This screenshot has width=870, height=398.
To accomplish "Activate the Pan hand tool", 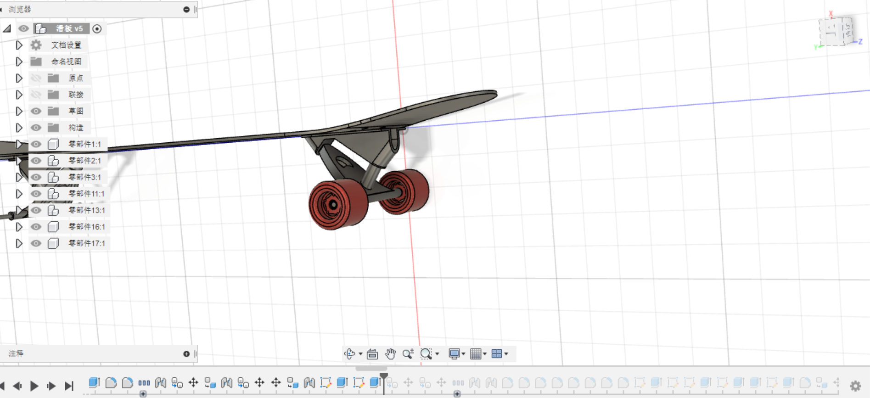I will [x=390, y=353].
